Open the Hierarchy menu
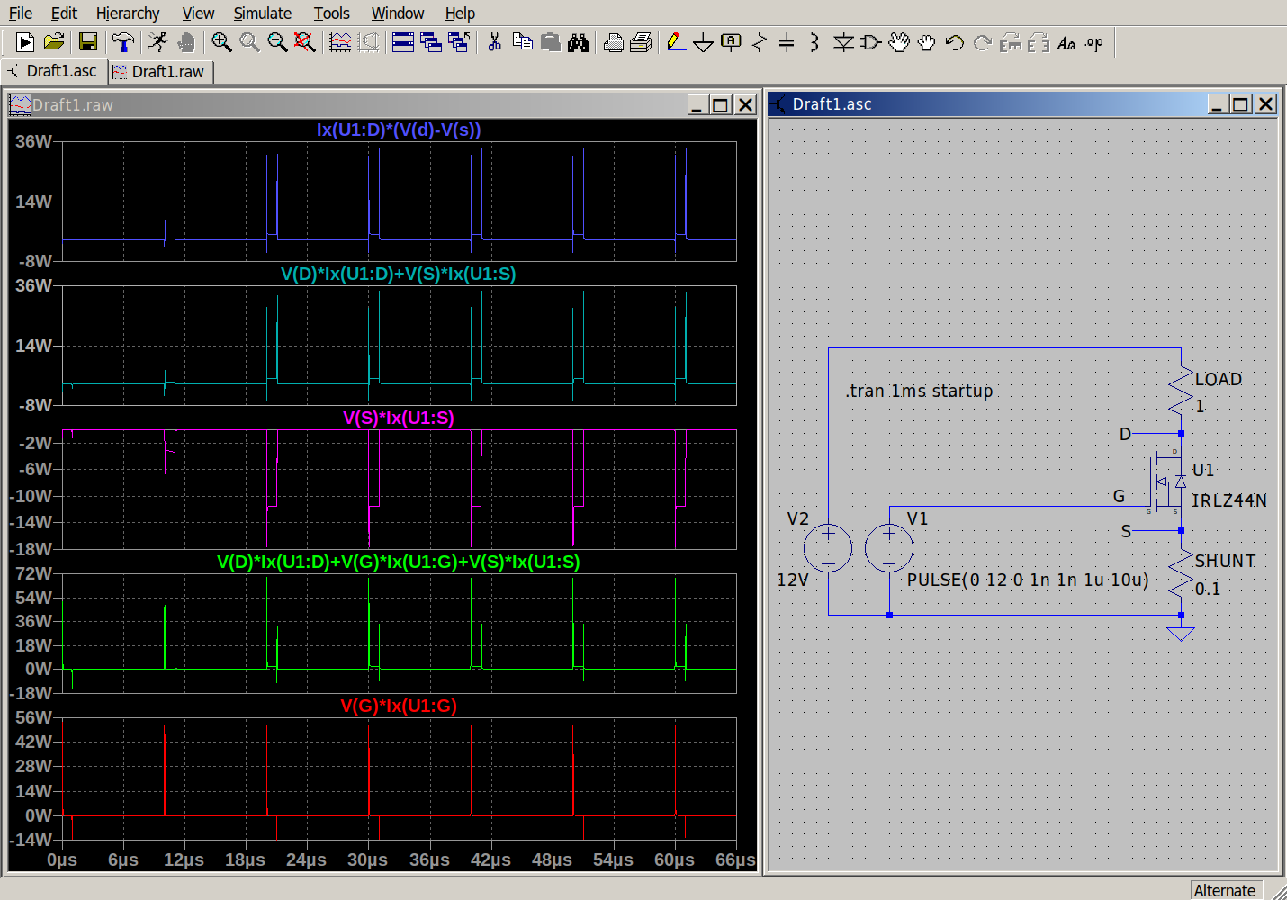Image resolution: width=1287 pixels, height=900 pixels. pyautogui.click(x=128, y=13)
